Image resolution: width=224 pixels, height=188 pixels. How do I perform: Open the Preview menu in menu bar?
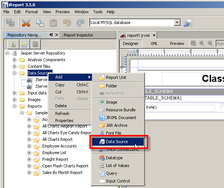(63, 12)
